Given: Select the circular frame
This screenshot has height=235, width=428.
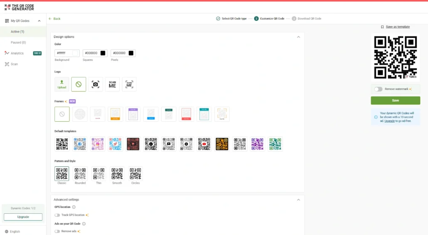Looking at the screenshot, I should pyautogui.click(x=80, y=114).
